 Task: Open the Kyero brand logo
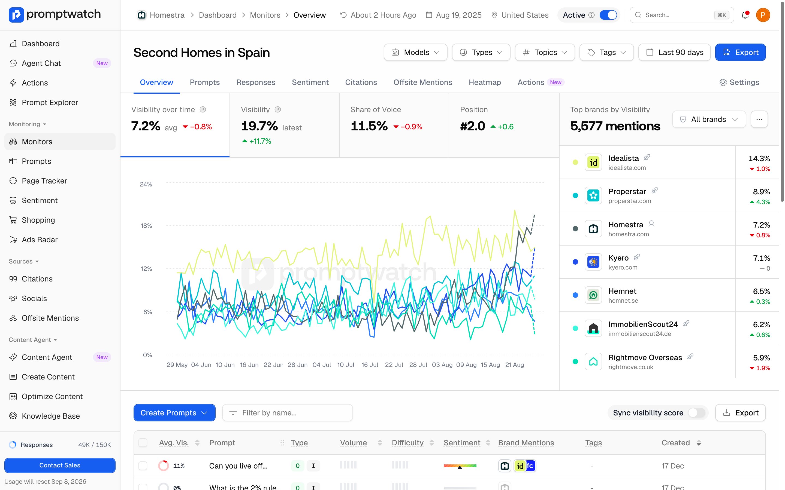pos(593,262)
